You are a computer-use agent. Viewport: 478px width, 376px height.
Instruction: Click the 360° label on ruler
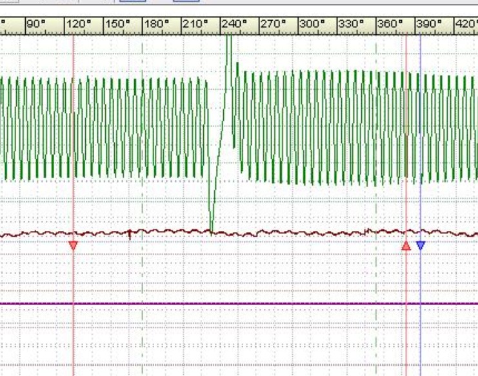tap(390, 23)
